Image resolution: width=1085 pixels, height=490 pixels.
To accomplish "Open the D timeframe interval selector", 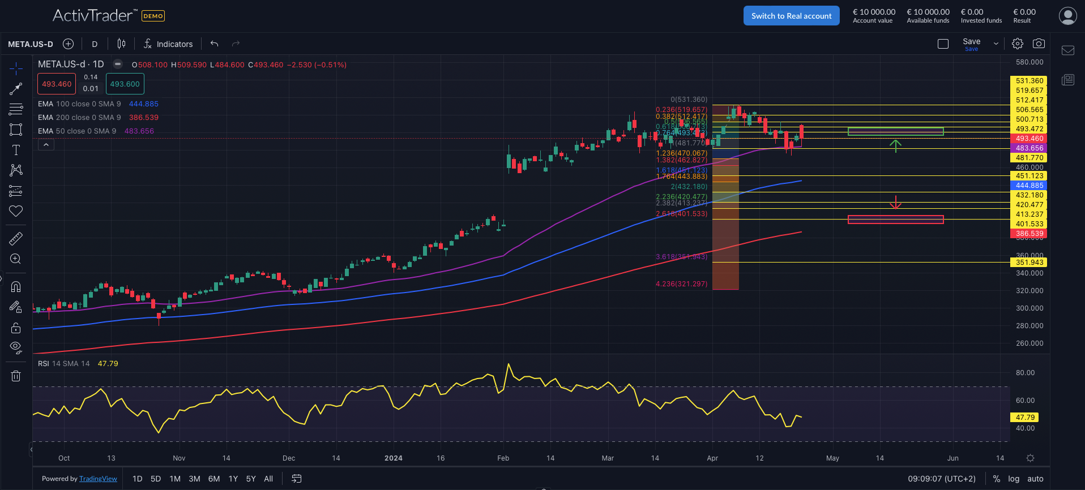I will 95,44.
